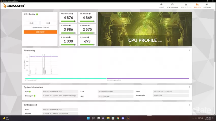Click the GUI version v2.22.7336 field

pyautogui.click(x=115, y=96)
